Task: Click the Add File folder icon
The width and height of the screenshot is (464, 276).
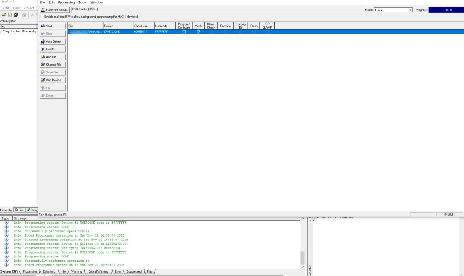Action: coord(43,57)
